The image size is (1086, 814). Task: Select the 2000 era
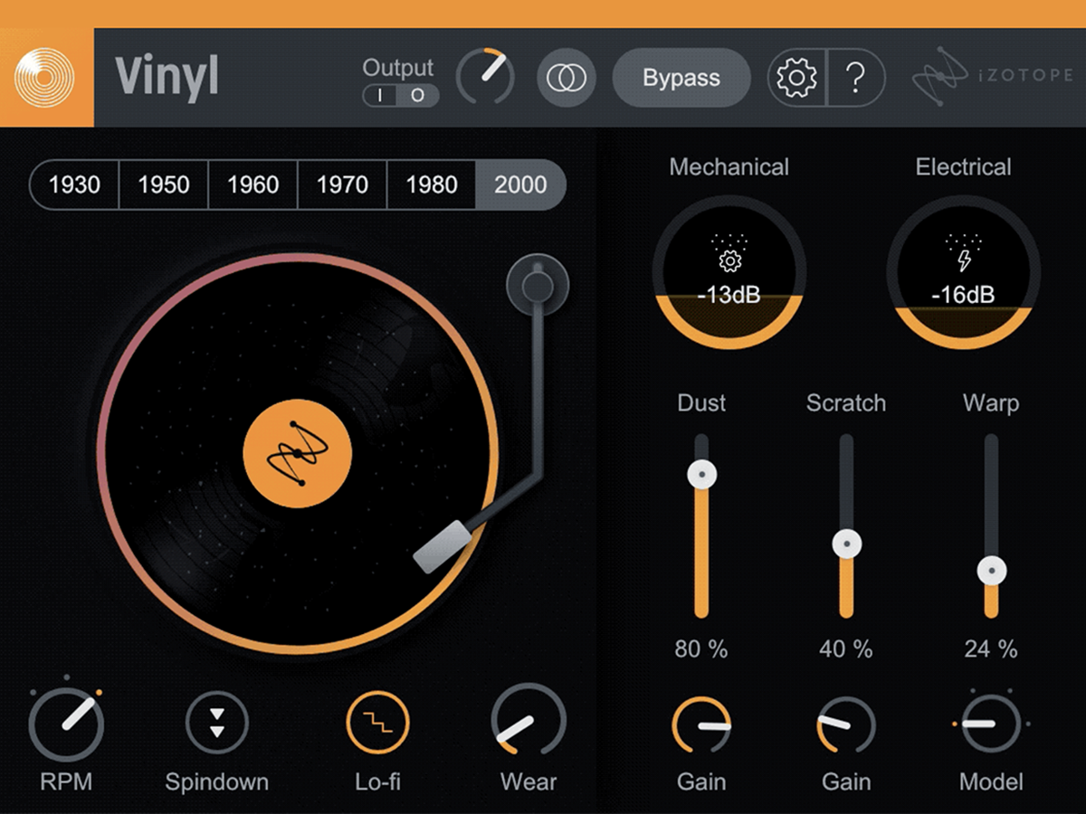click(x=521, y=185)
